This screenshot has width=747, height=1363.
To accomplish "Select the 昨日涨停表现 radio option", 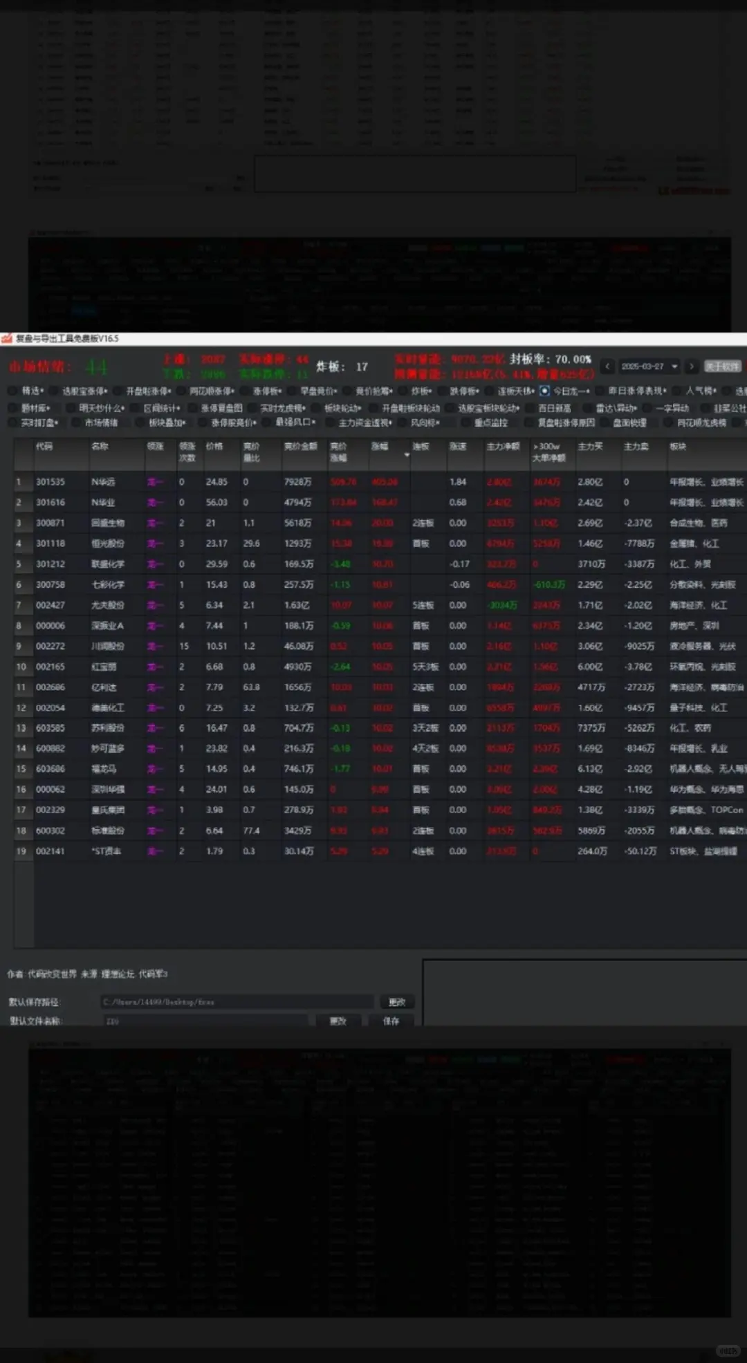I will coord(631,391).
